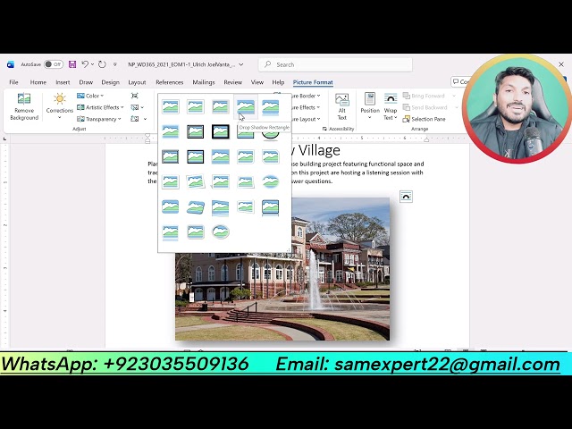Open the Color dropdown

[90, 96]
